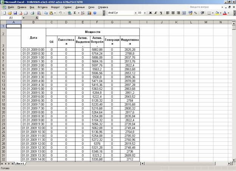Click the Paste clipboard icon
The height and width of the screenshot is (171, 236).
click(51, 13)
